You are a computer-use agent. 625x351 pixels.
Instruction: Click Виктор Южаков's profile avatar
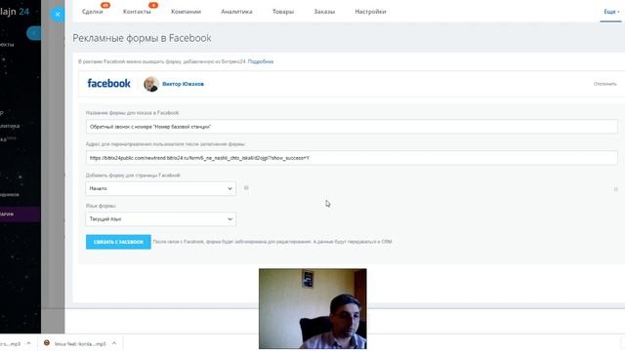pyautogui.click(x=151, y=84)
